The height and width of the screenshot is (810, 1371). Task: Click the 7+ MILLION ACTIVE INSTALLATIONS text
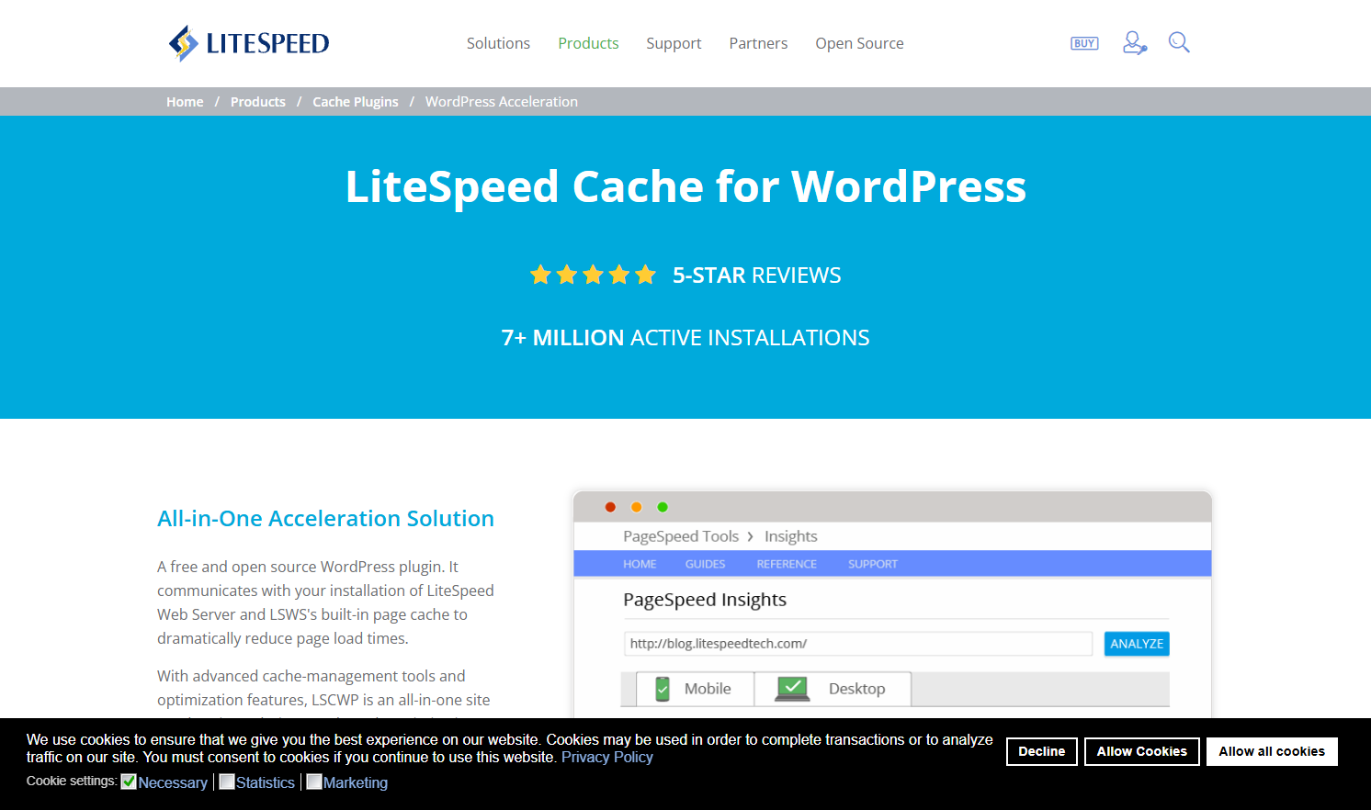685,338
